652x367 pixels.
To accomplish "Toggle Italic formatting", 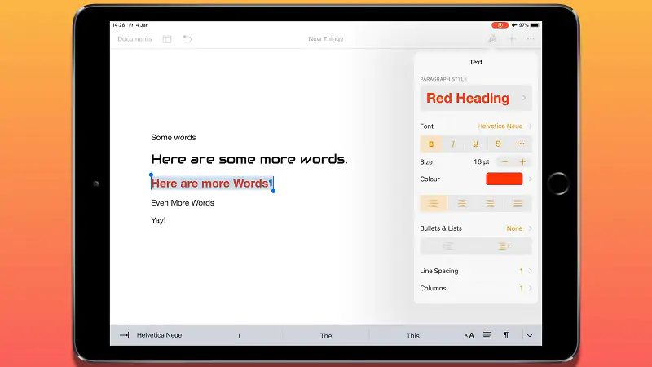I will pyautogui.click(x=453, y=144).
